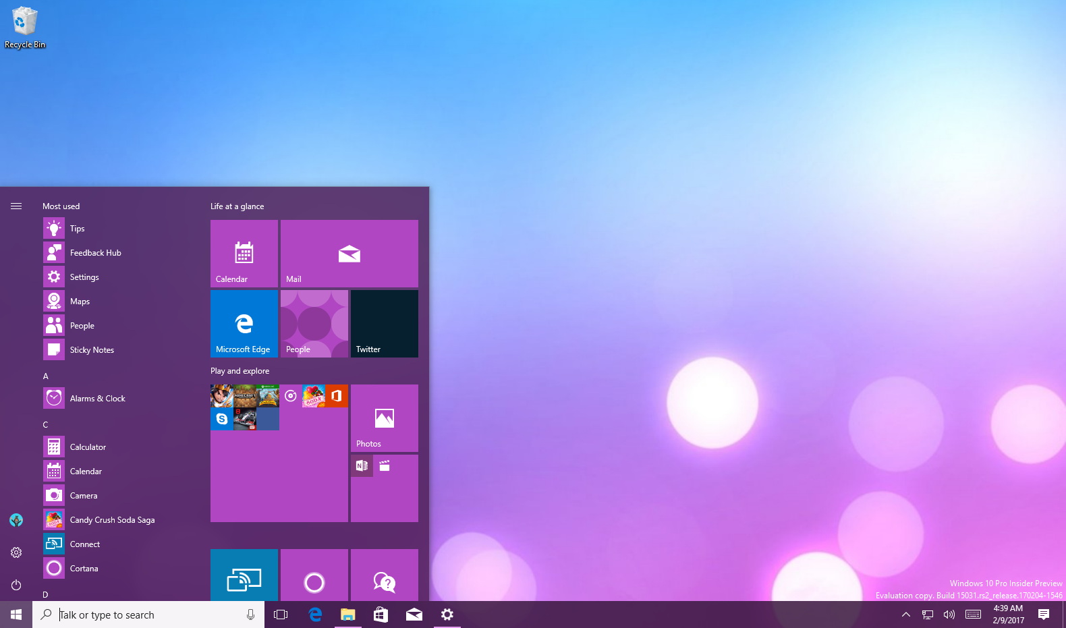Open File Explorer from the taskbar

(348, 615)
